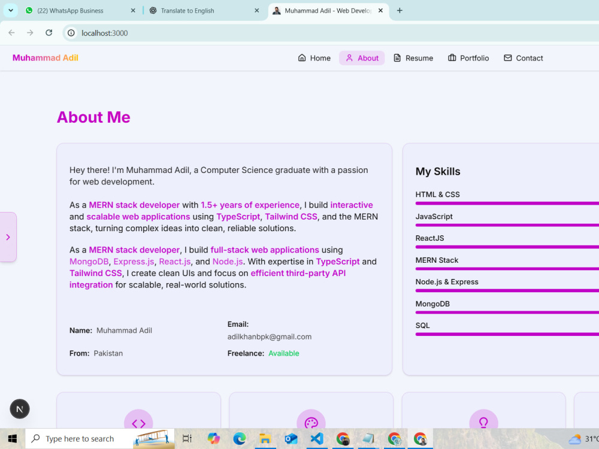Open Task View on the taskbar
This screenshot has width=599, height=449.
(x=187, y=439)
